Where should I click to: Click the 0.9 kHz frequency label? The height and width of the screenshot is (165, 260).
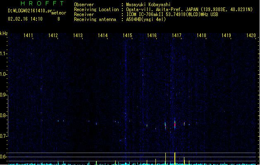[3, 95]
